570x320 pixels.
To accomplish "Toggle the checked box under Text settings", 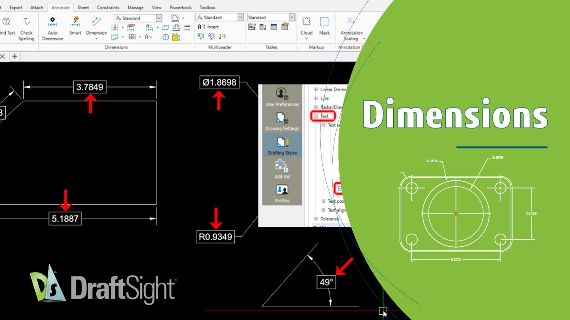I will pos(340,188).
